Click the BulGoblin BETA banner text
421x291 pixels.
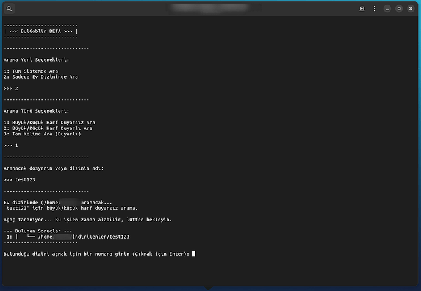[x=40, y=31]
